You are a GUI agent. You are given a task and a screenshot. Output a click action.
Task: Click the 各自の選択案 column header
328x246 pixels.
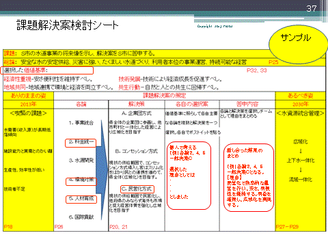pos(192,105)
